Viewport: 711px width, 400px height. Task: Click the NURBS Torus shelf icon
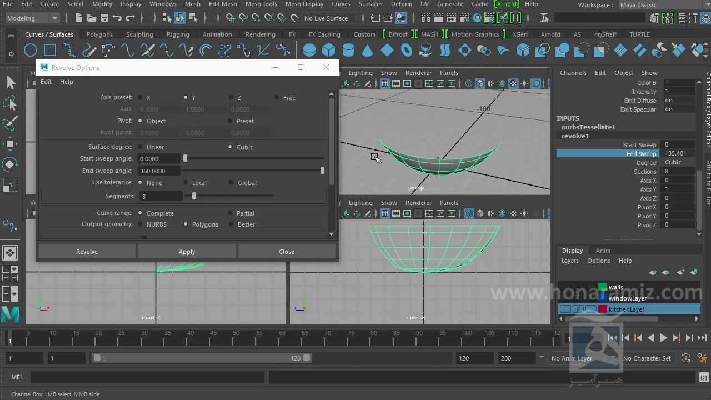[407, 51]
